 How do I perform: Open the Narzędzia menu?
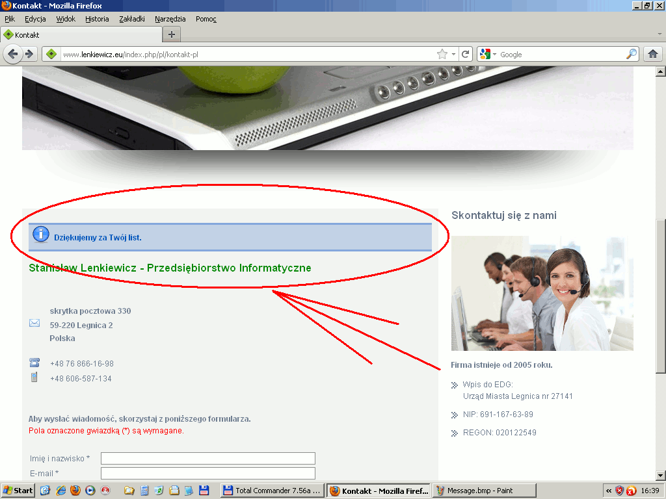point(170,19)
